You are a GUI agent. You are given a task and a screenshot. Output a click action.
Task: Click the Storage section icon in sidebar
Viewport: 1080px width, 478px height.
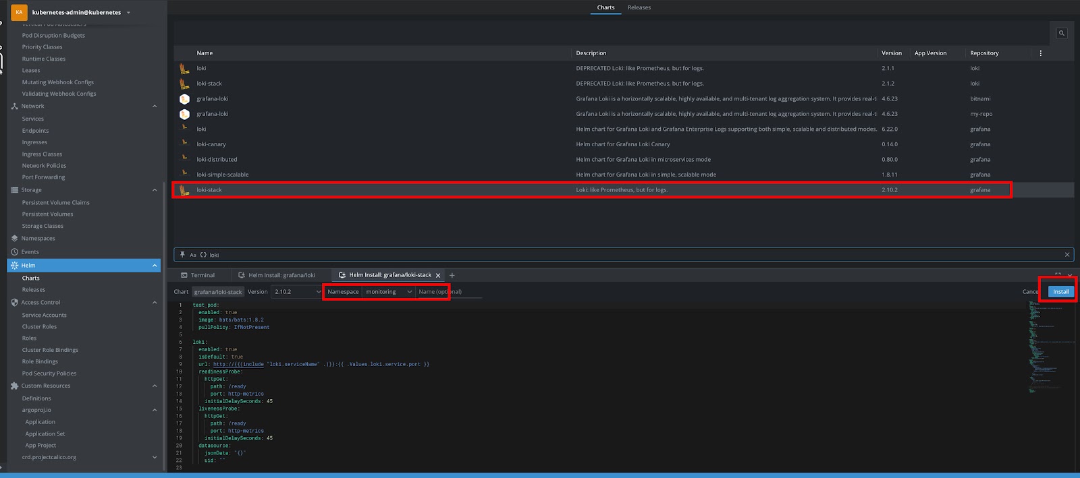click(14, 190)
